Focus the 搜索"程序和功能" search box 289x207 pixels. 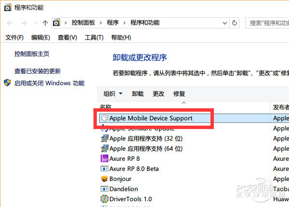tap(267, 23)
